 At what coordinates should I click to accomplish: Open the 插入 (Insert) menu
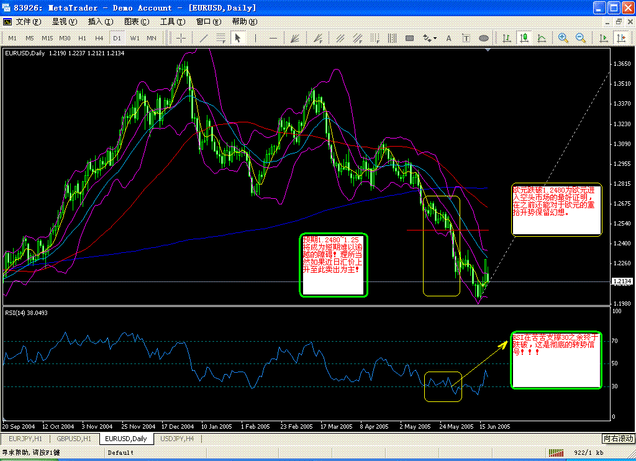coord(101,22)
